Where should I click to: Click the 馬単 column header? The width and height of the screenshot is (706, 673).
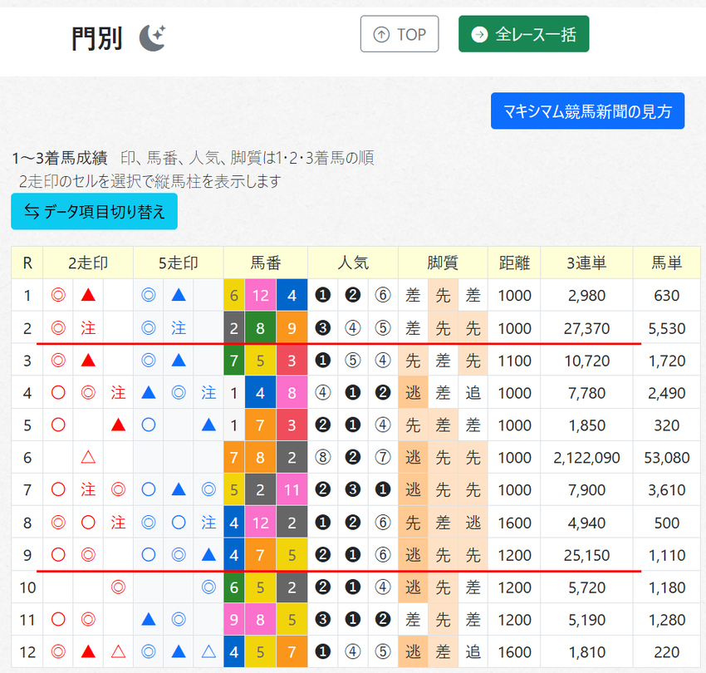(x=667, y=263)
